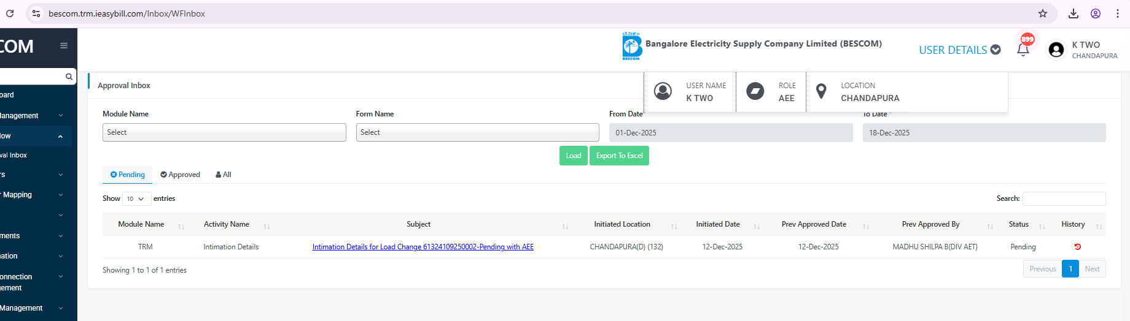
Task: Expand the Management menu near the sidebar top
Action: pos(36,115)
